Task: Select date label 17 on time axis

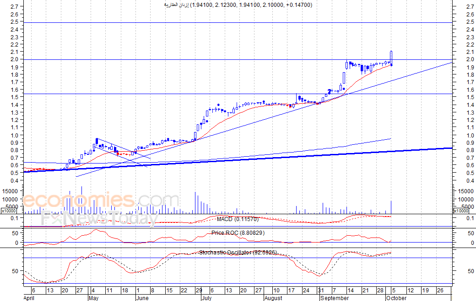Action: 292,290
